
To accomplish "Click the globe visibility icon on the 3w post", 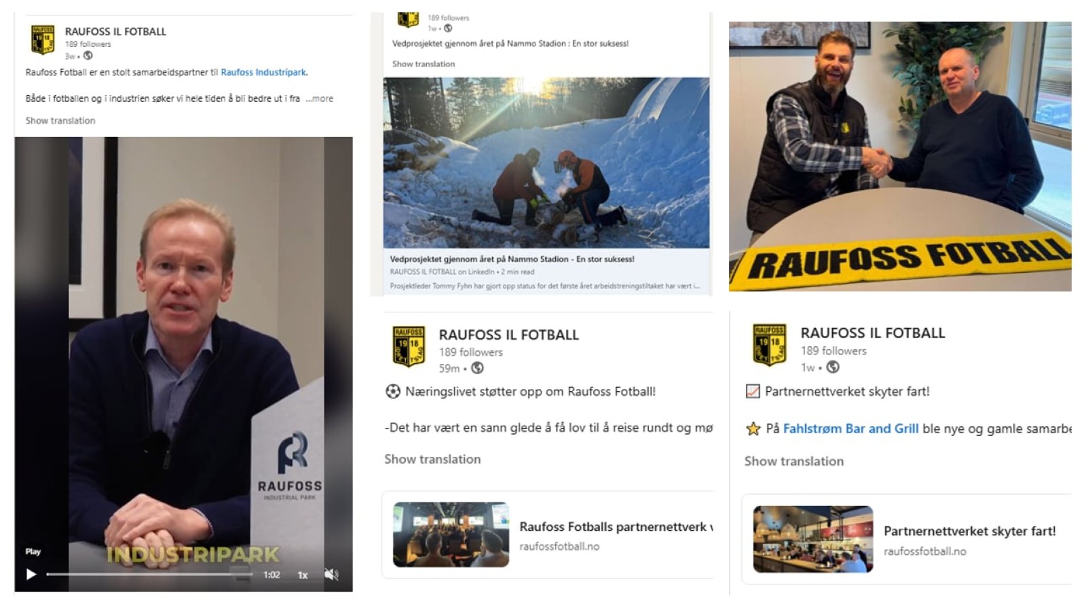I will (88, 56).
